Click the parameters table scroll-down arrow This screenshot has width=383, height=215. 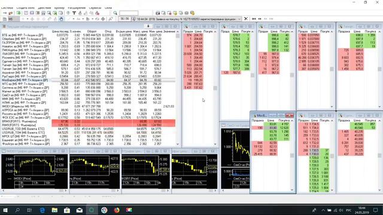point(178,144)
